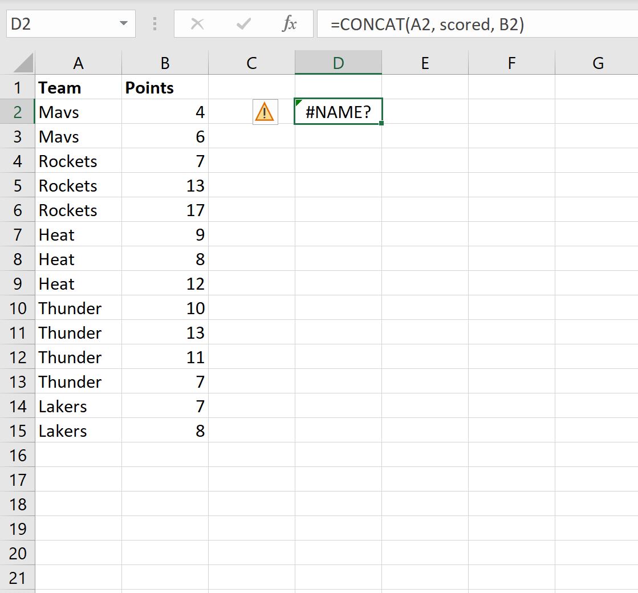This screenshot has height=593, width=638.
Task: Open the error checking options on the warning
Action: [265, 112]
